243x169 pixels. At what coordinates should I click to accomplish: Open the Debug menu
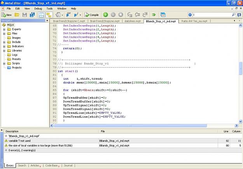click(38, 9)
